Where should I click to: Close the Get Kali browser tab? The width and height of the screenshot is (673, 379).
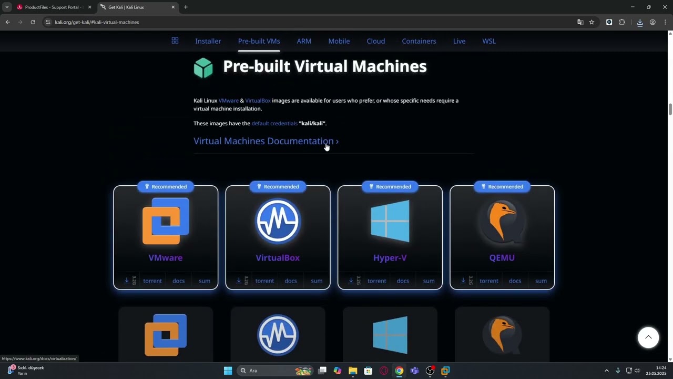[x=173, y=7]
